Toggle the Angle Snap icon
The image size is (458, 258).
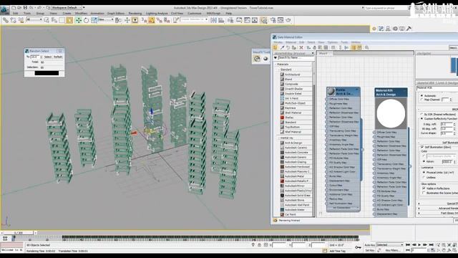click(x=152, y=20)
